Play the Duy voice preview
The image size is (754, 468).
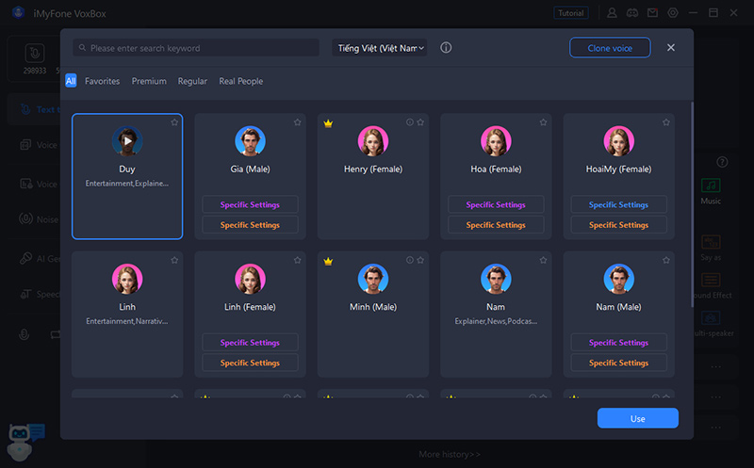[x=127, y=141]
